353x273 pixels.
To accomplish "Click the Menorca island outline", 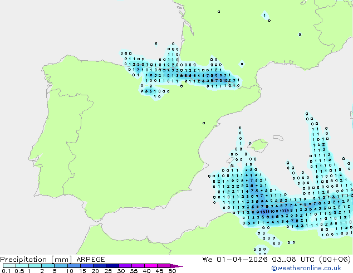I will coord(278,138).
